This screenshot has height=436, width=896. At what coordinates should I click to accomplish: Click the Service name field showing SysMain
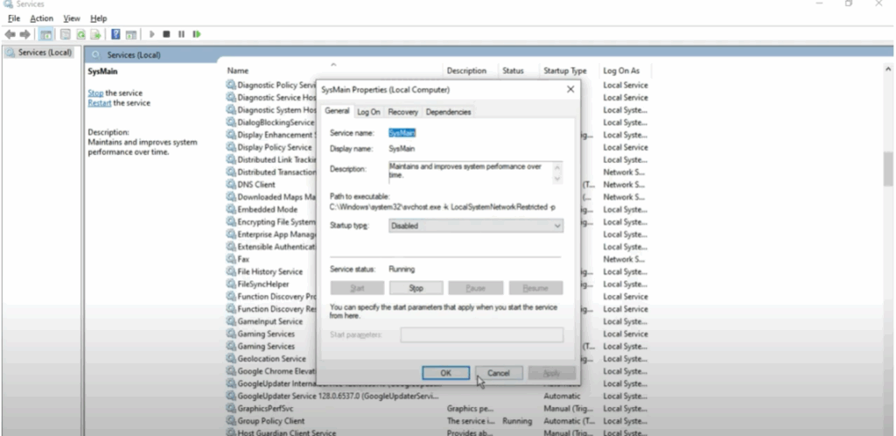pyautogui.click(x=402, y=132)
